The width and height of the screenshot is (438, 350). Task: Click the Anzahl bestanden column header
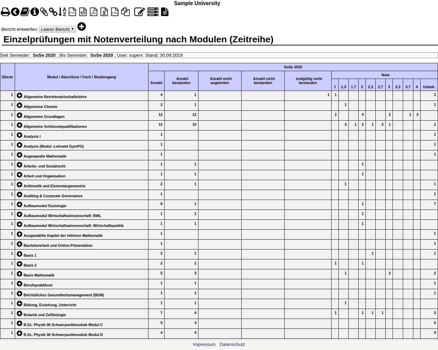click(x=181, y=81)
